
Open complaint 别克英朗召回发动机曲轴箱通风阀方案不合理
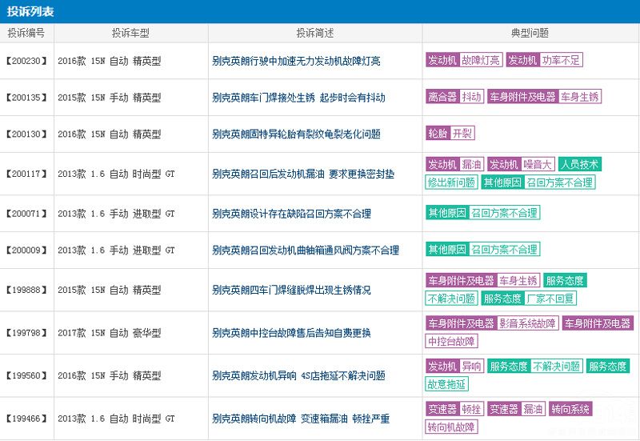306,250
